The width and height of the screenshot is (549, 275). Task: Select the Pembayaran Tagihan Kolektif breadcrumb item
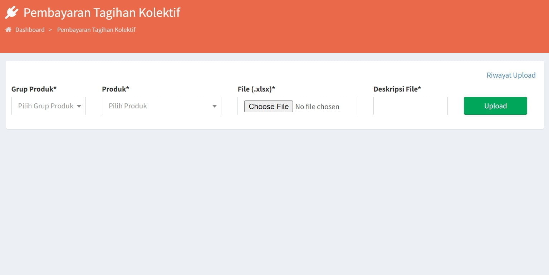[96, 30]
